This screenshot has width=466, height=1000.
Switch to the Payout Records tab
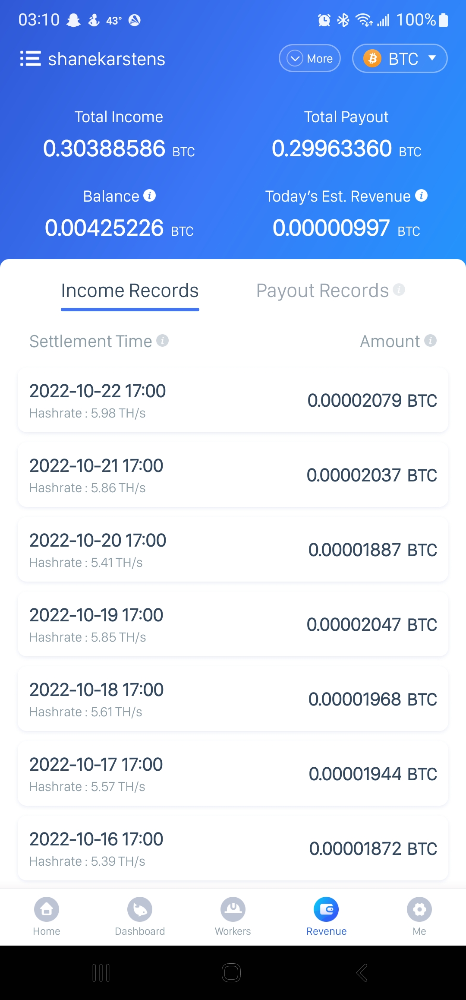[x=322, y=291]
